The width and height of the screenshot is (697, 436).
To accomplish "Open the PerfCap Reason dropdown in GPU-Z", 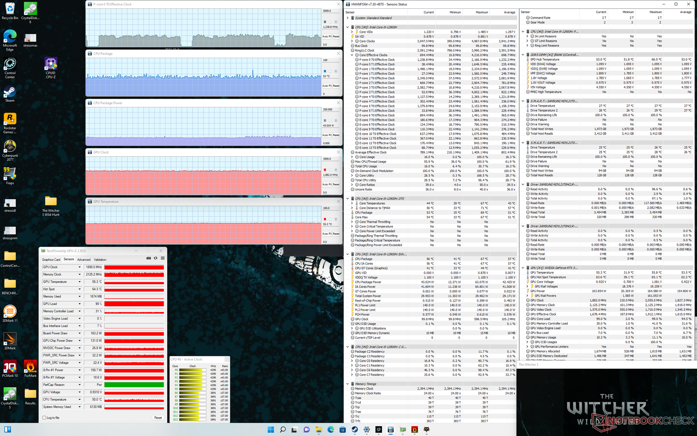I will pyautogui.click(x=80, y=385).
